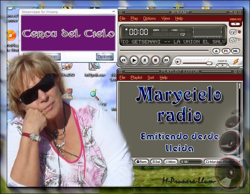250x194 pixels.
Task: Adjust the Winamp volume slider handle
Action: (x=209, y=63)
